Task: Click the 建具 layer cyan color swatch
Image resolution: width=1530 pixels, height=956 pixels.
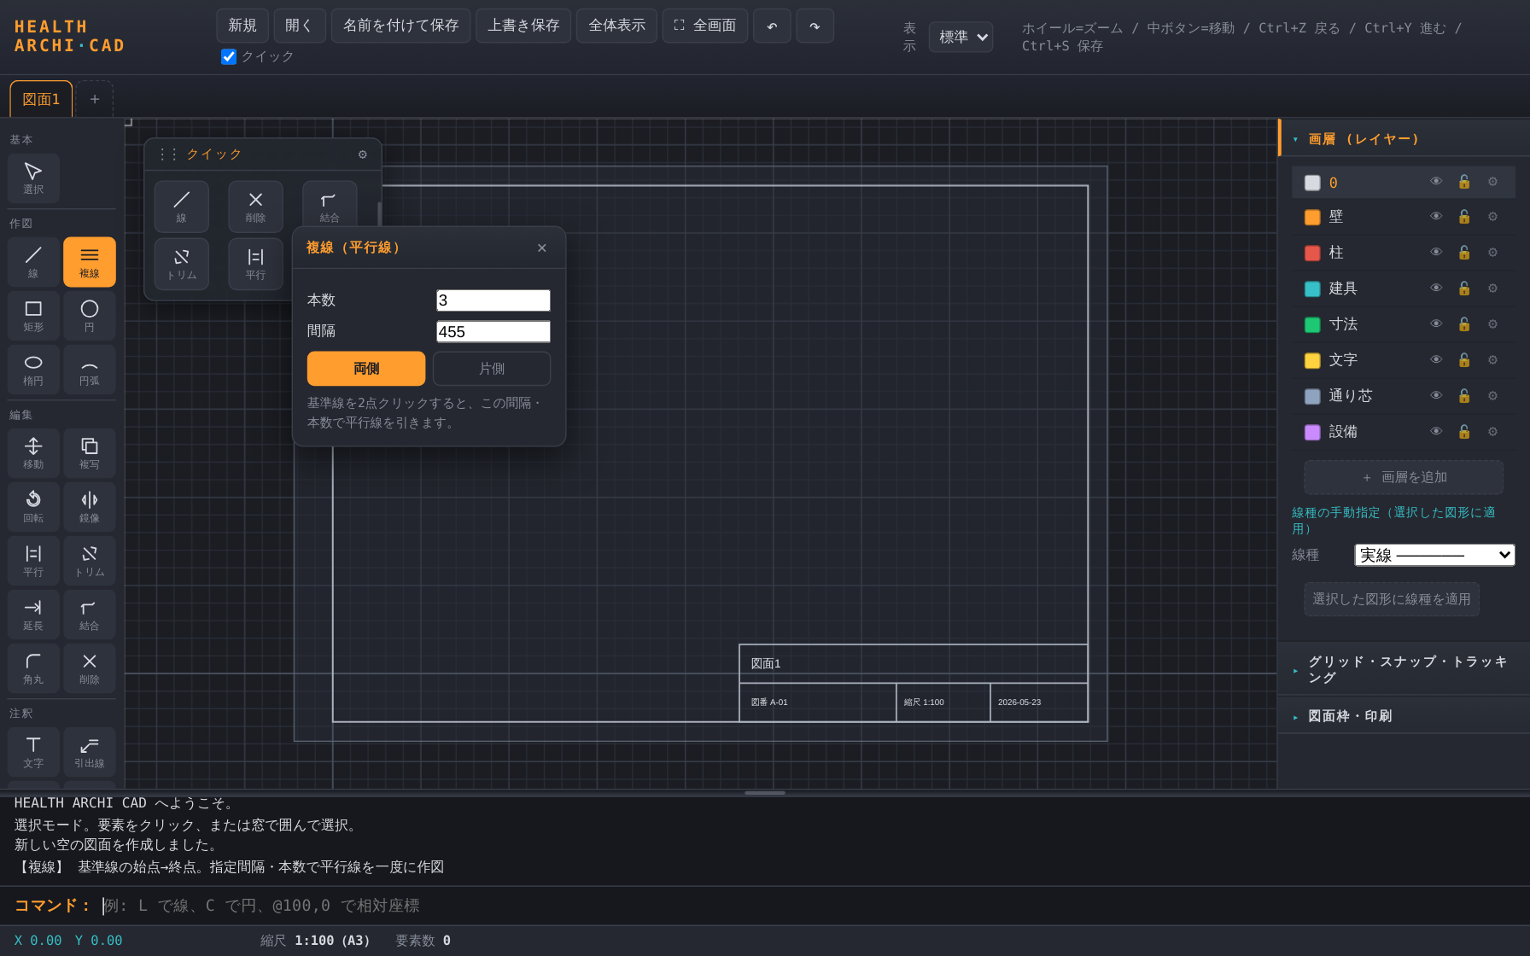Action: pyautogui.click(x=1312, y=289)
